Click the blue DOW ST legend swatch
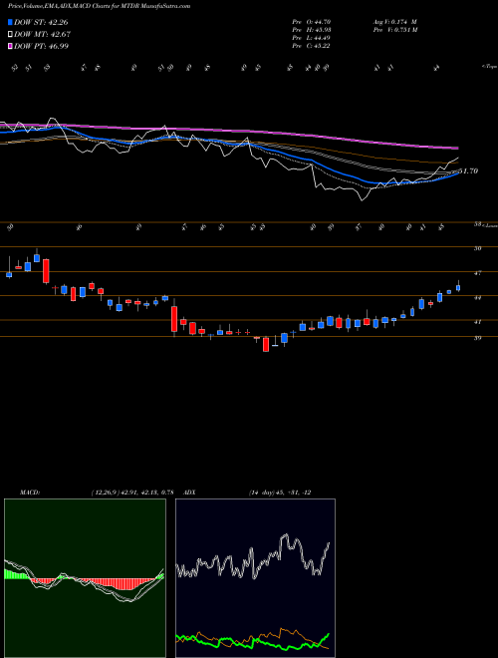 pos(10,22)
